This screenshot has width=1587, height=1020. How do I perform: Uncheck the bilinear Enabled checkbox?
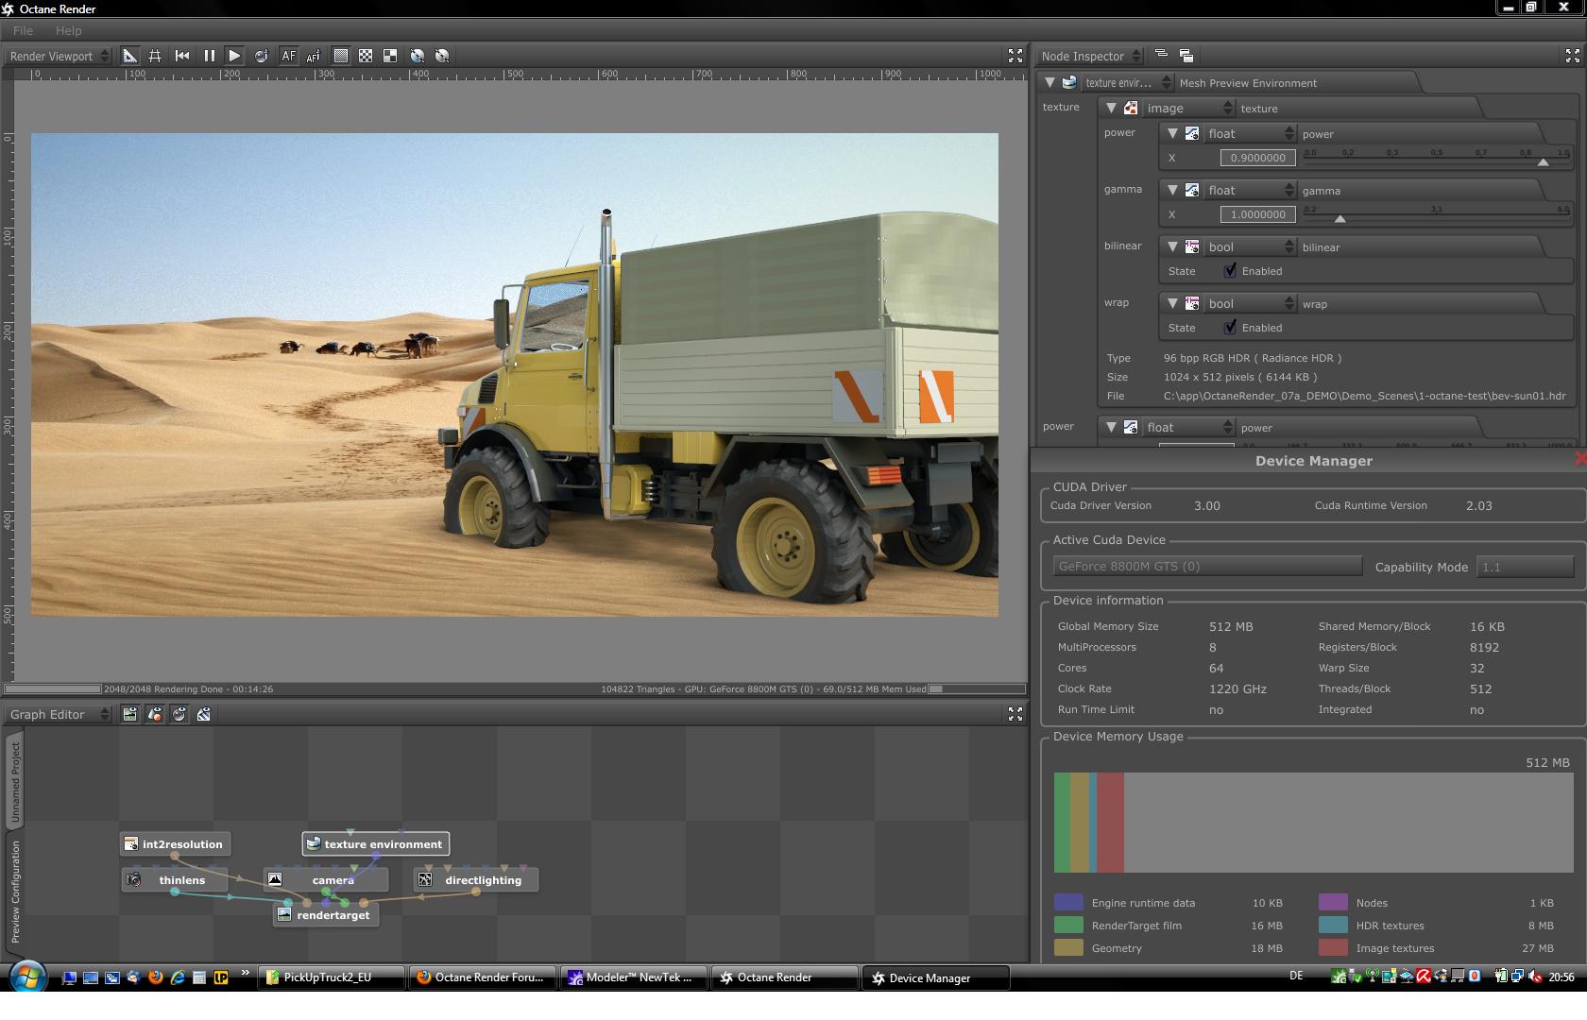(1230, 271)
